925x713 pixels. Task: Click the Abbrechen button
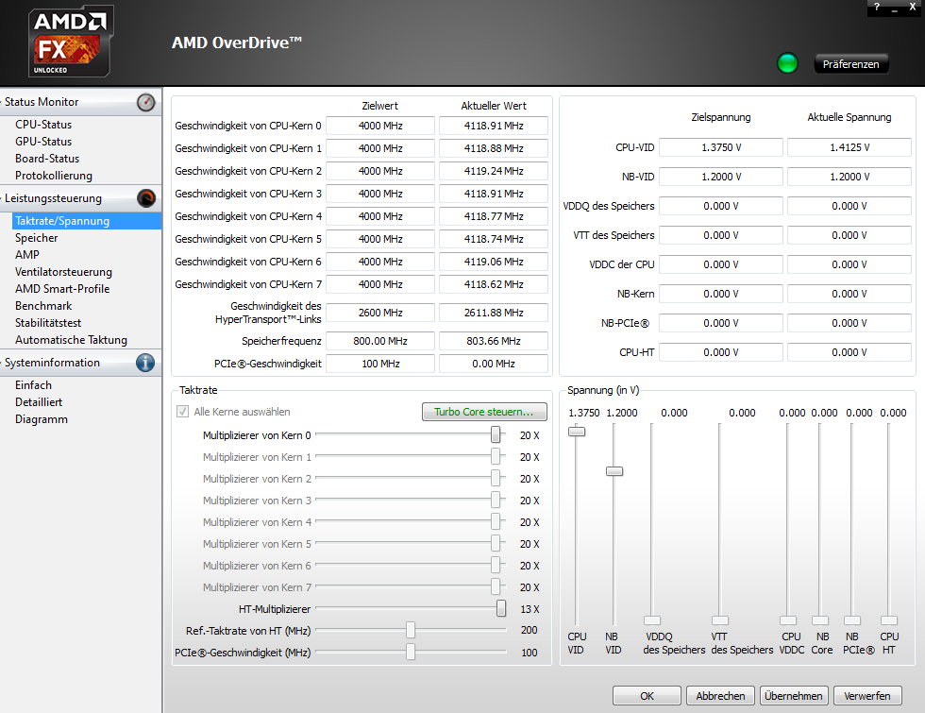click(720, 696)
